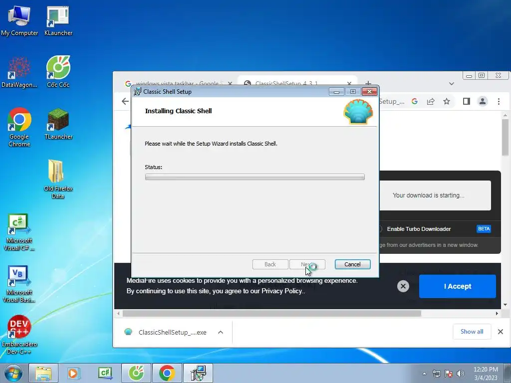The height and width of the screenshot is (383, 511).
Task: Open new tab plus button
Action: 368,83
